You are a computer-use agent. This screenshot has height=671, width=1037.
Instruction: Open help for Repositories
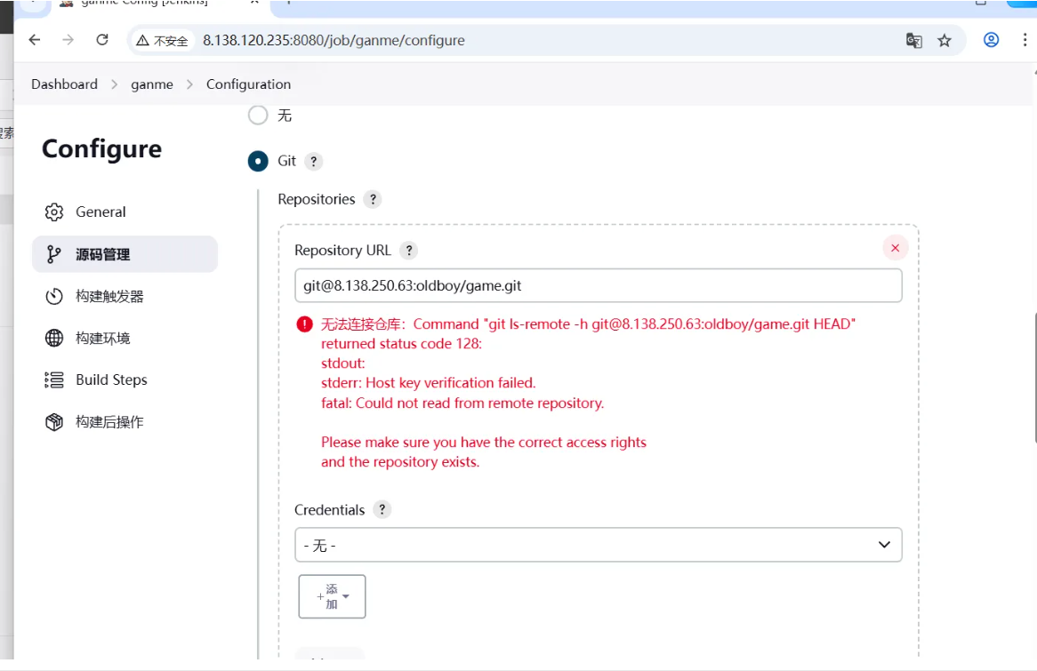[x=373, y=200]
